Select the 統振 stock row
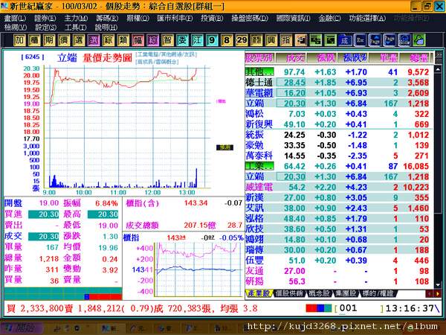The image size is (446, 335). click(x=339, y=135)
